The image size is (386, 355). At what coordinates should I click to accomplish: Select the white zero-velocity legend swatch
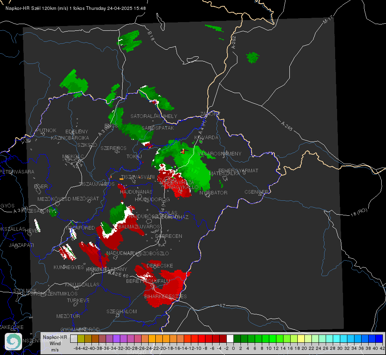pyautogui.click(x=230, y=338)
